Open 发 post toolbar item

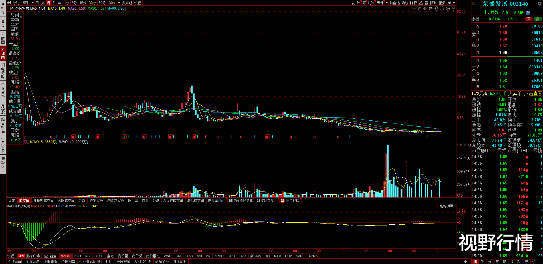[353, 3]
